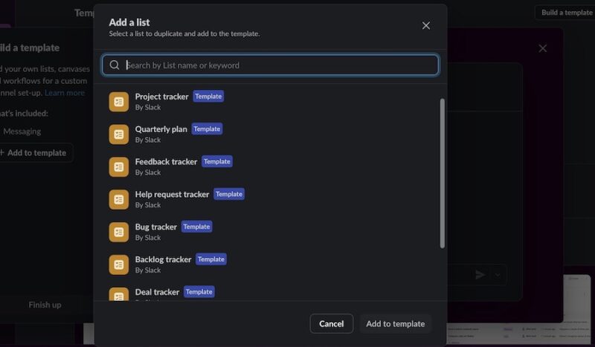Click Template badge next to Bug tracker
Screen dimensions: 595x347
tap(196, 227)
